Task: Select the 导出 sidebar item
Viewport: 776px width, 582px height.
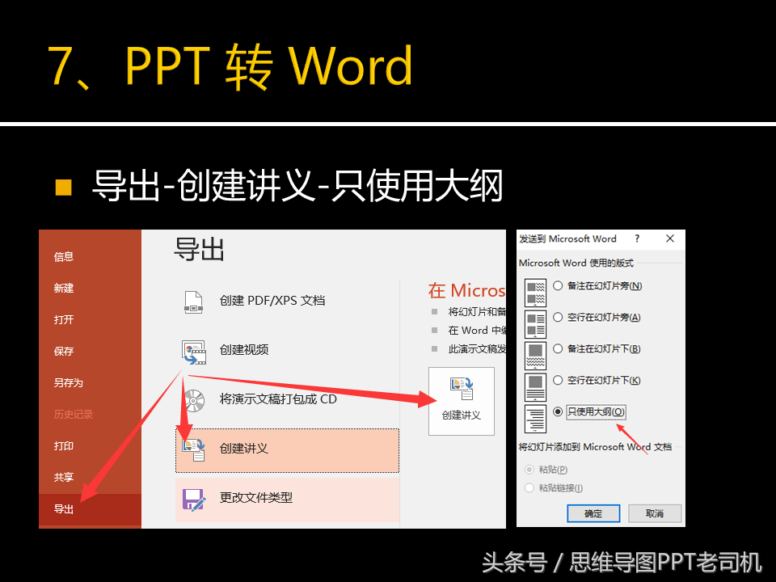Action: pyautogui.click(x=90, y=509)
